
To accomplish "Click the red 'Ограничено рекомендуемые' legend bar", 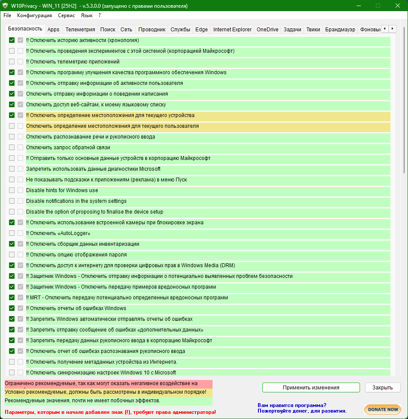I will tap(108, 384).
